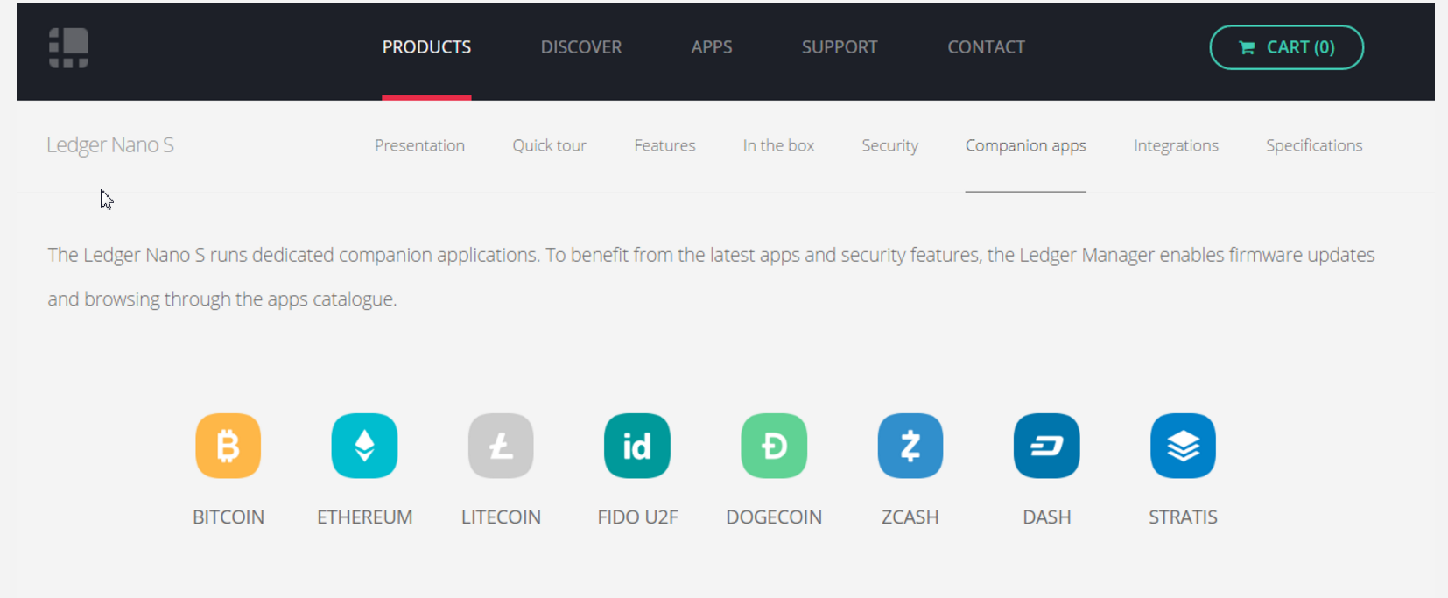1448x598 pixels.
Task: Switch to the Quick tour tab
Action: [x=549, y=145]
